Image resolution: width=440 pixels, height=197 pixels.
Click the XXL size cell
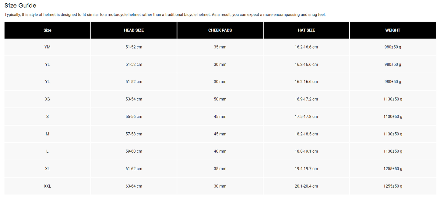coord(48,186)
